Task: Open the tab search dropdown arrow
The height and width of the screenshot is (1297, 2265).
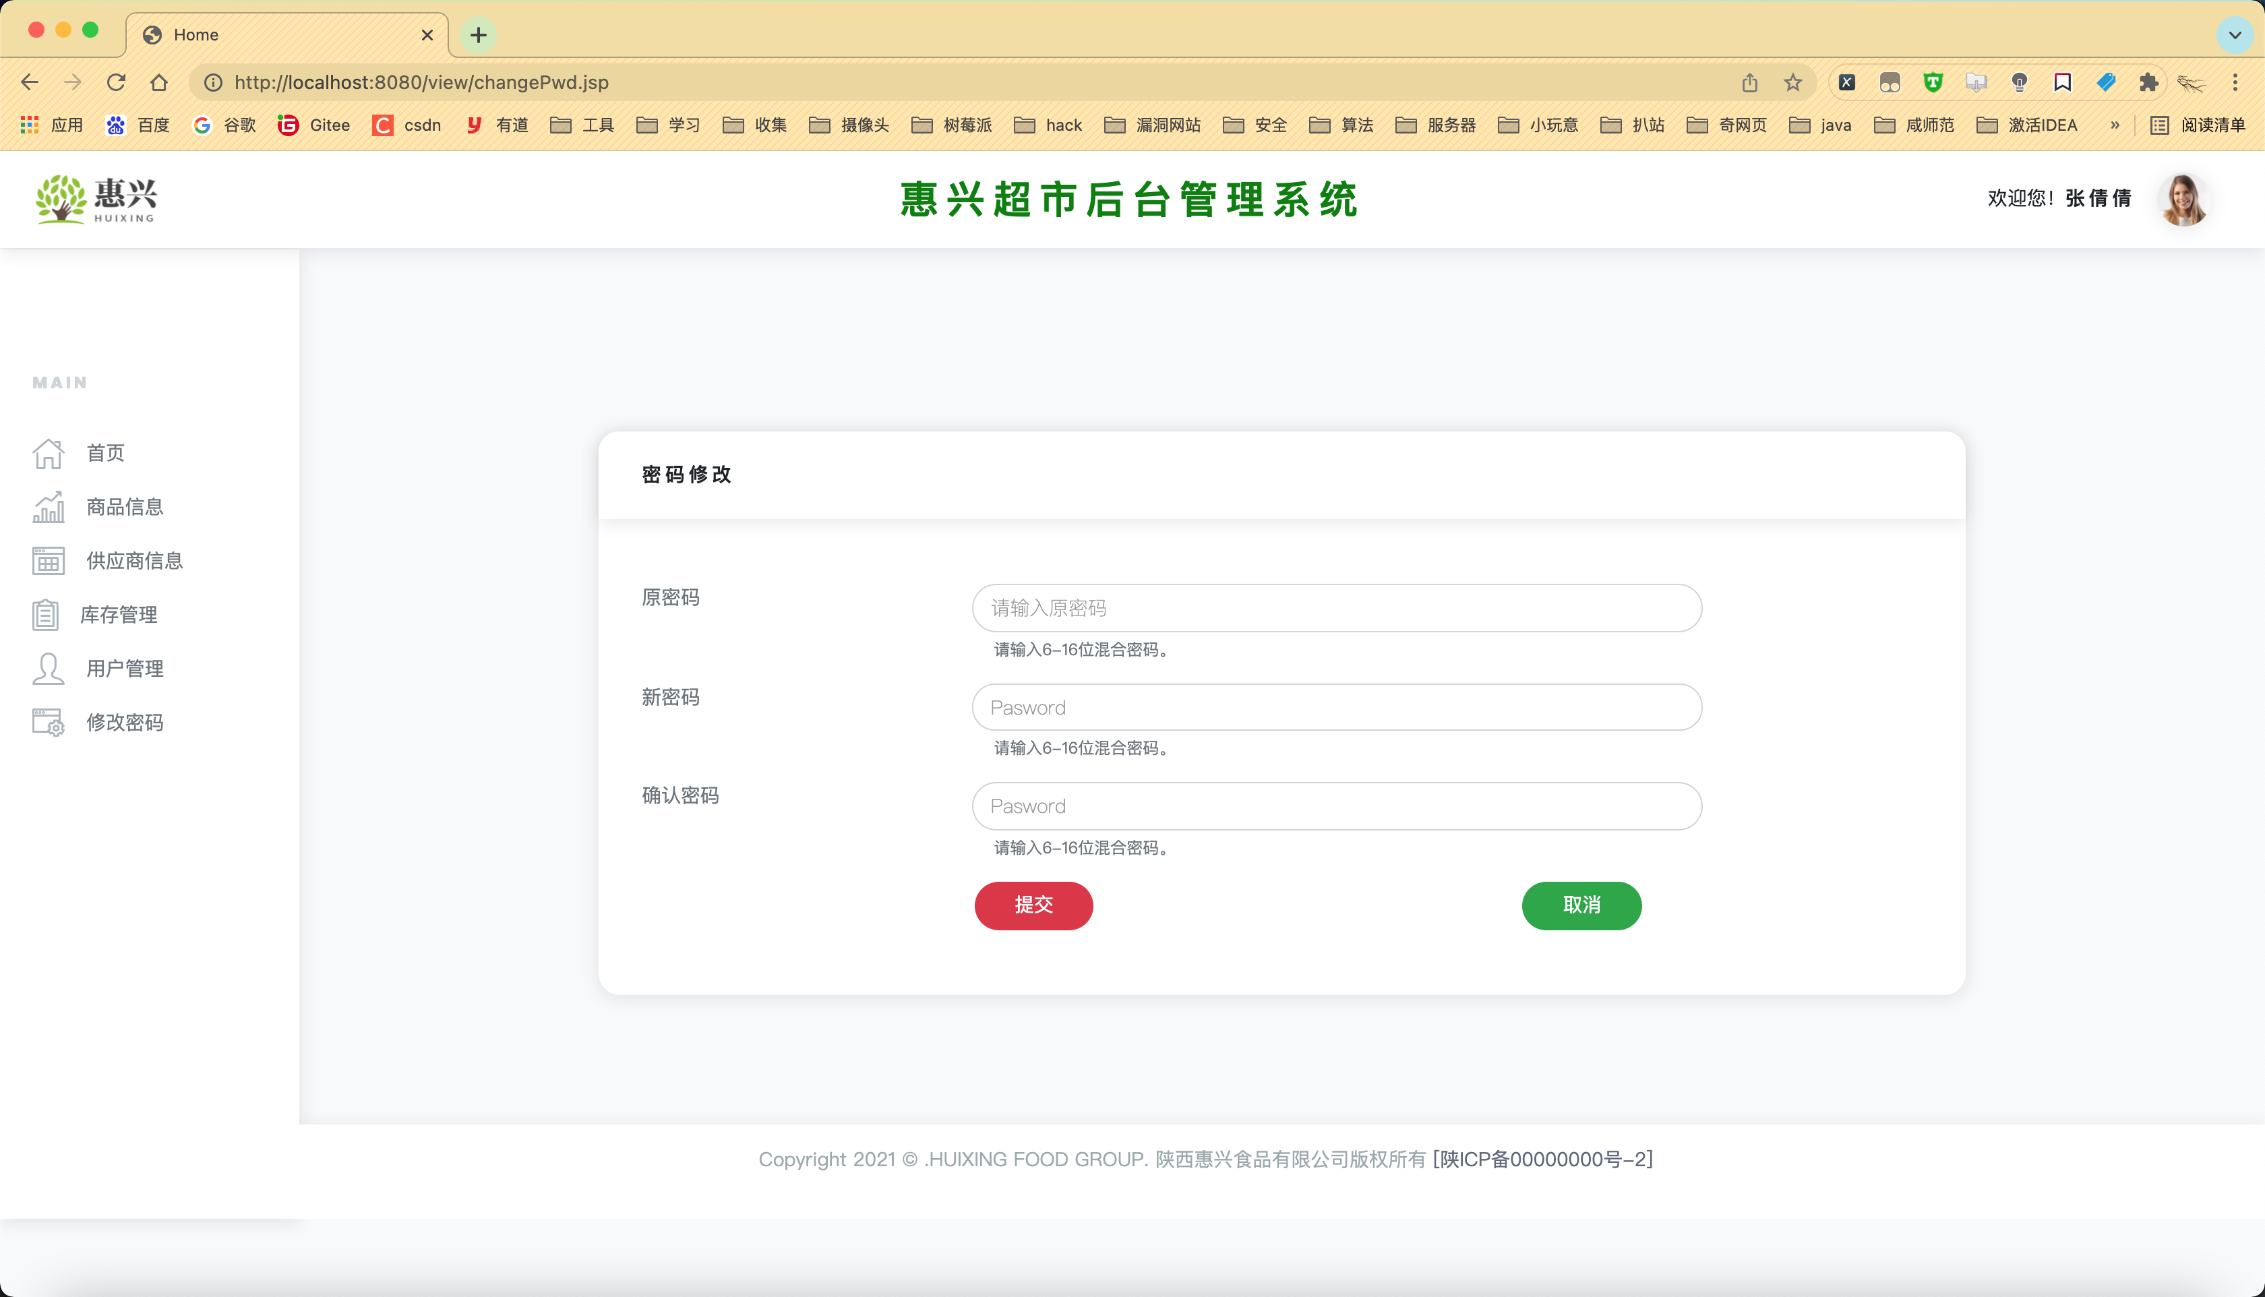Action: click(2234, 35)
